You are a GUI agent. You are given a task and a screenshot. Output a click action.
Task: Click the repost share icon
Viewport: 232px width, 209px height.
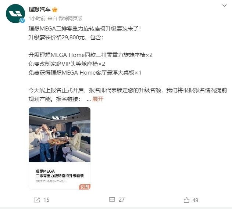coord(37,200)
